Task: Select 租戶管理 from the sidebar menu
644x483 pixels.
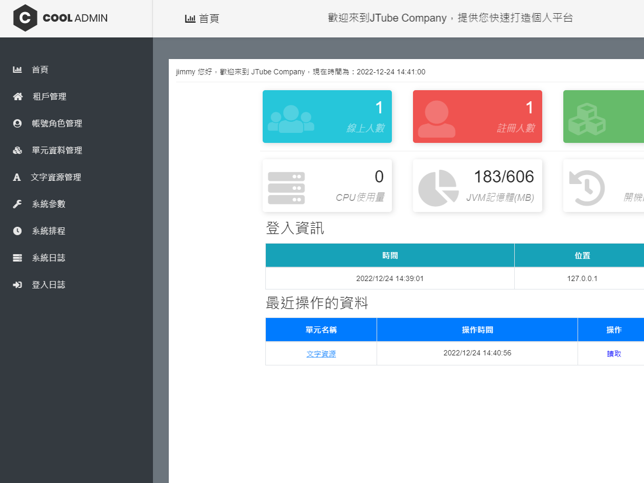Action: pyautogui.click(x=49, y=96)
